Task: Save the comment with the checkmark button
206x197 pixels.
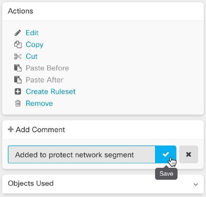Action: click(x=166, y=154)
